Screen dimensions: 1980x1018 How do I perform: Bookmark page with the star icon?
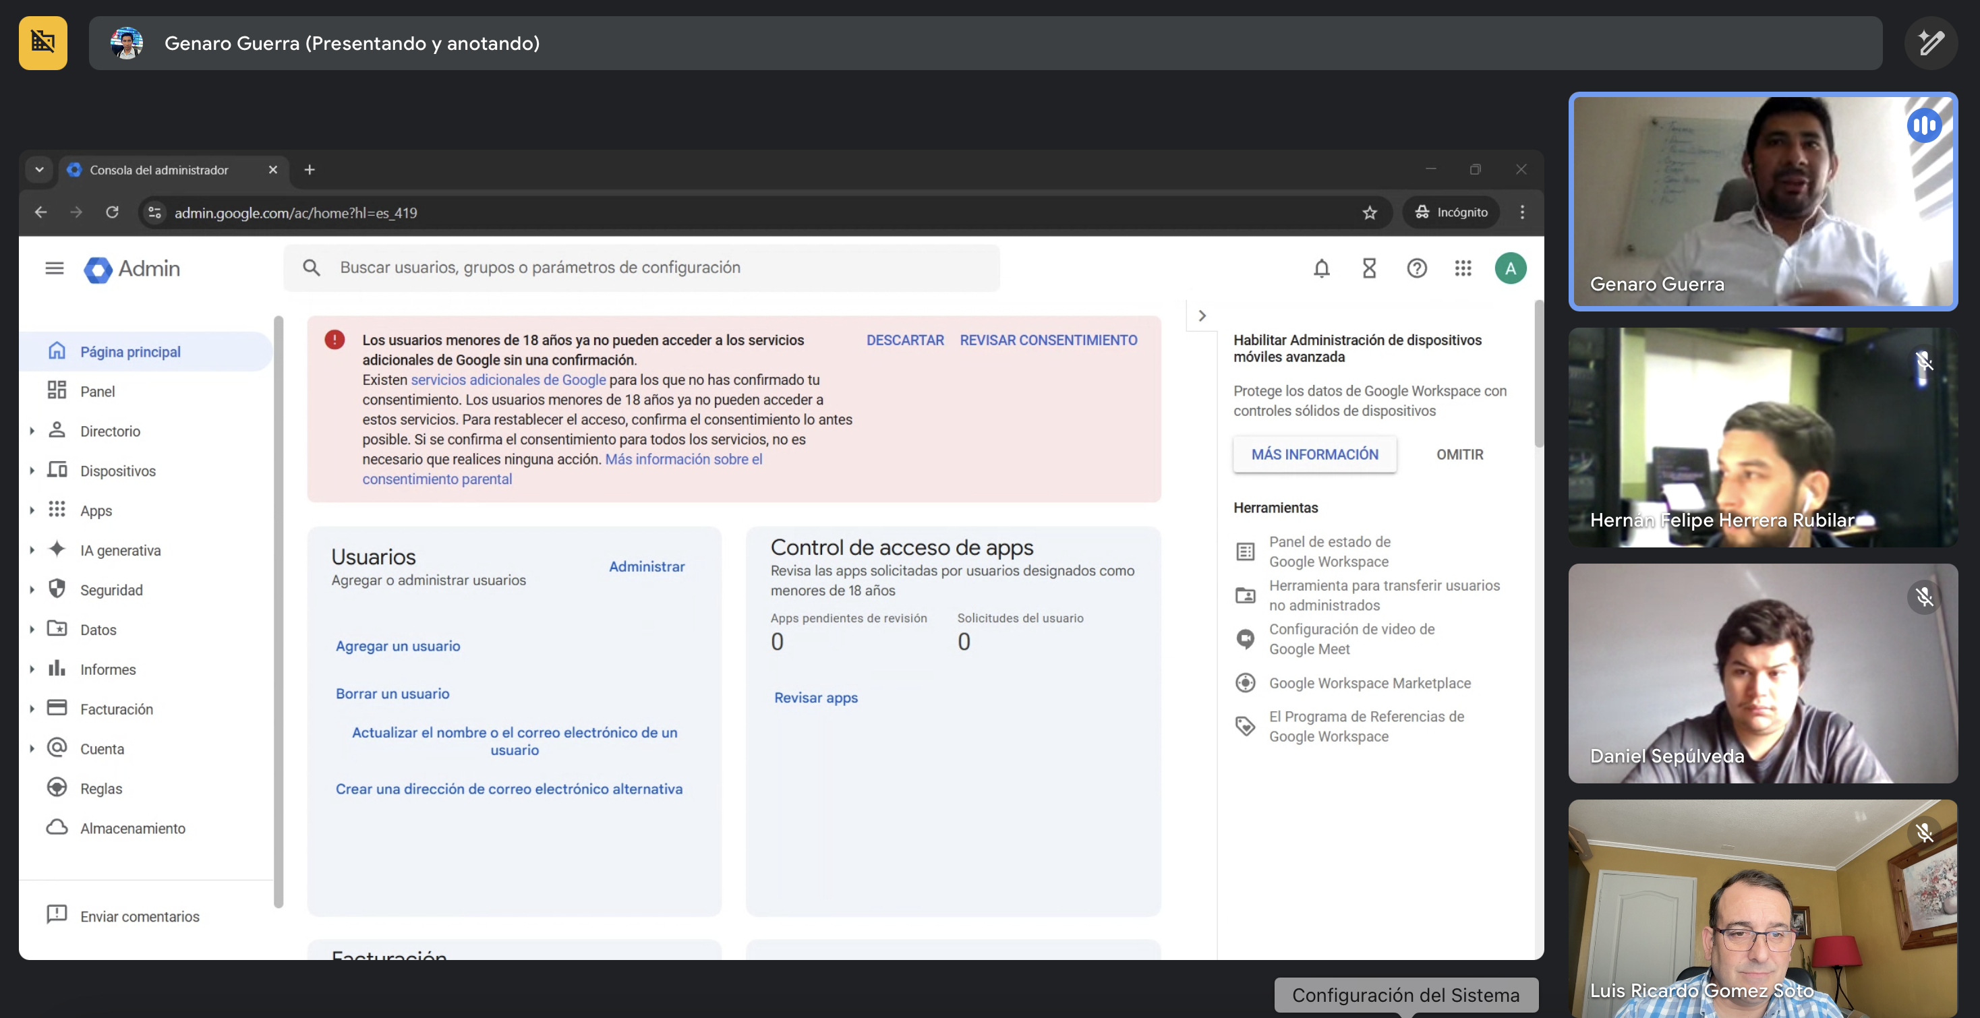click(1370, 213)
